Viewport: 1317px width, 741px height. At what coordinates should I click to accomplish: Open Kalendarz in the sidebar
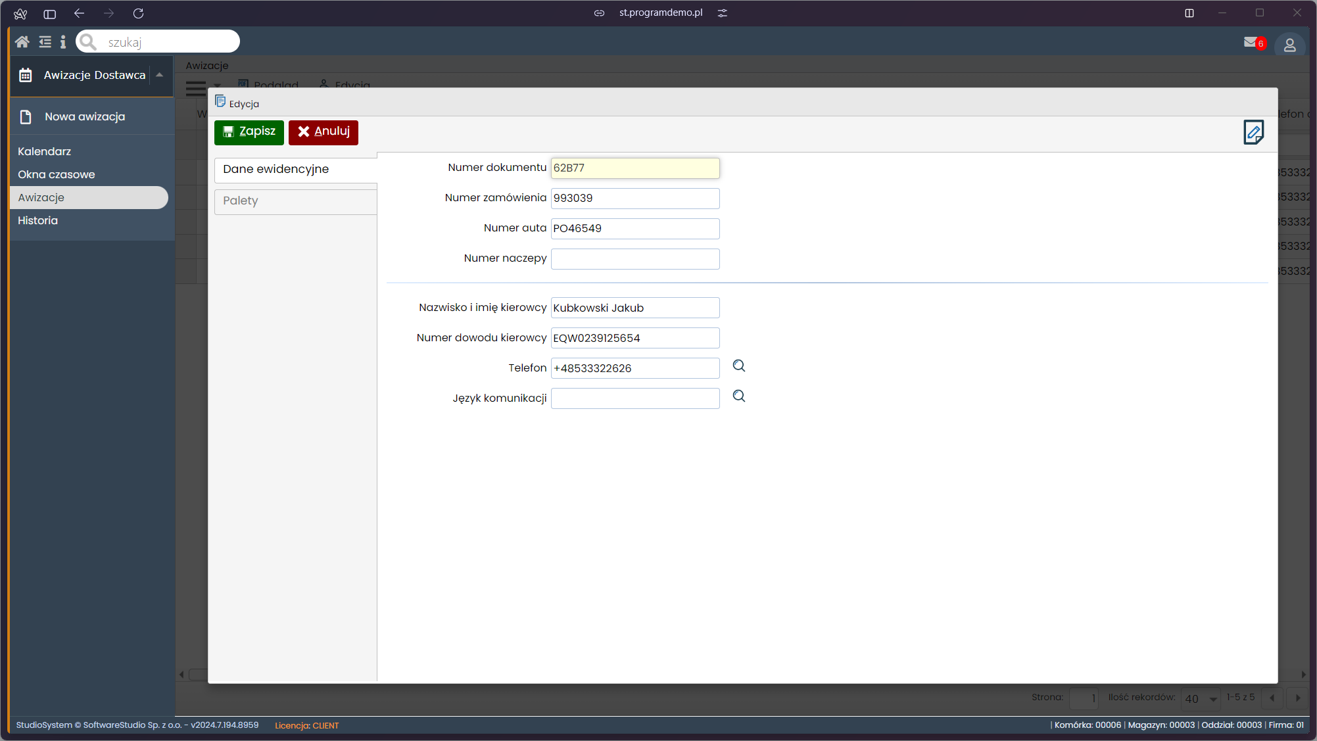click(44, 151)
